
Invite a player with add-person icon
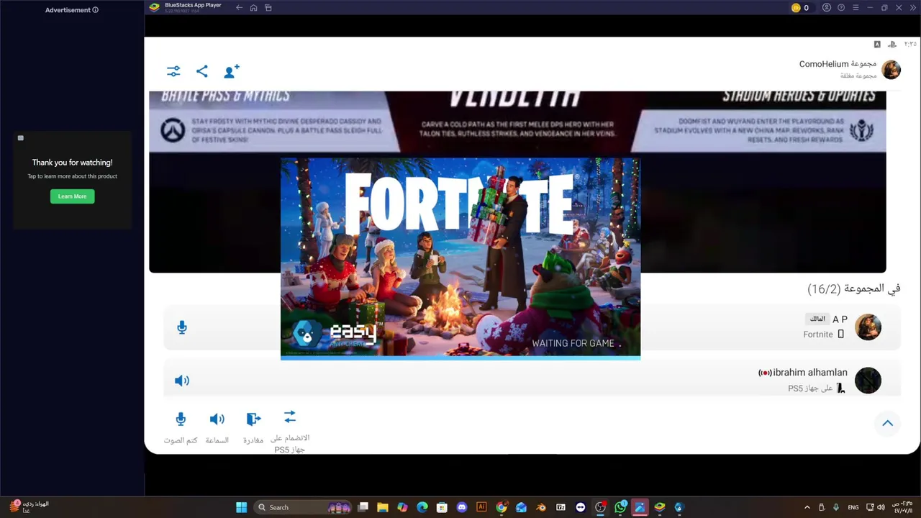[x=231, y=71]
